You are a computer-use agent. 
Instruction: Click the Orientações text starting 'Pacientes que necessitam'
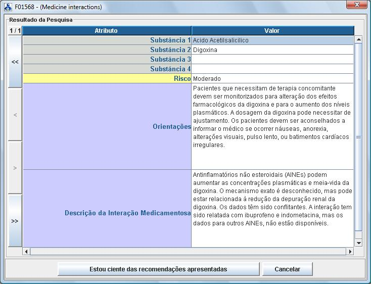[271, 117]
